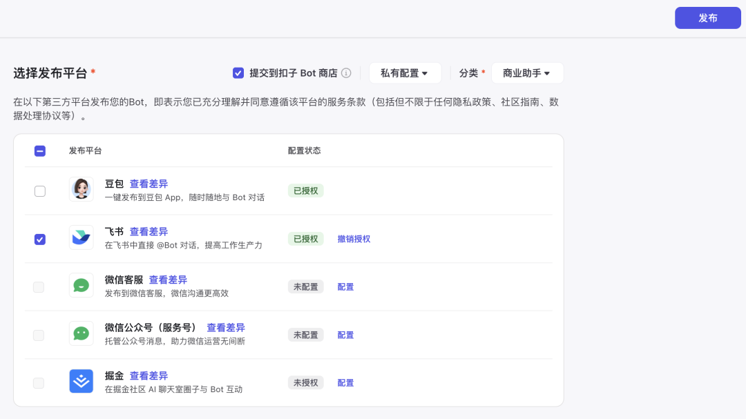Uncheck the 飞书 platform checkbox
The width and height of the screenshot is (746, 419).
pos(40,240)
